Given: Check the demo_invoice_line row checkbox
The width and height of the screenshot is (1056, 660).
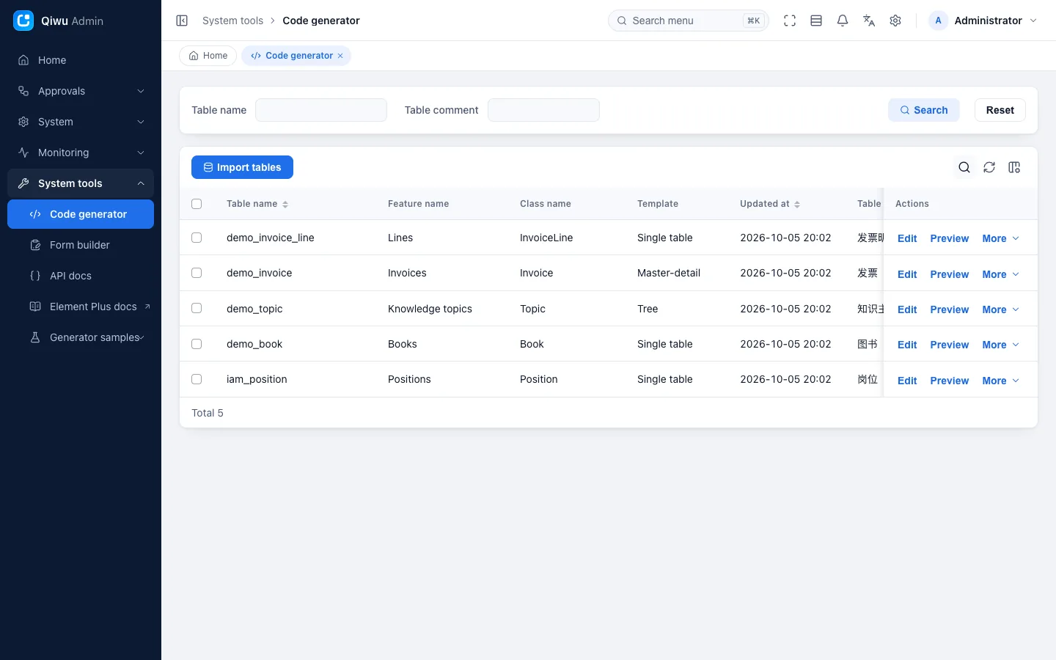Looking at the screenshot, I should pos(197,238).
